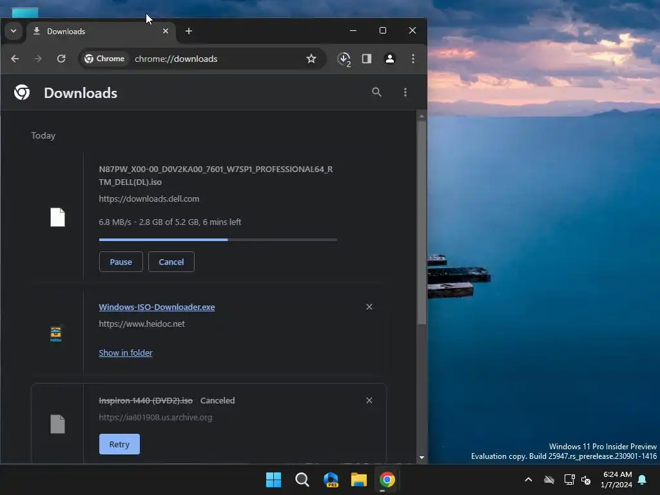Click the forward navigation arrow
660x495 pixels.
pos(38,59)
